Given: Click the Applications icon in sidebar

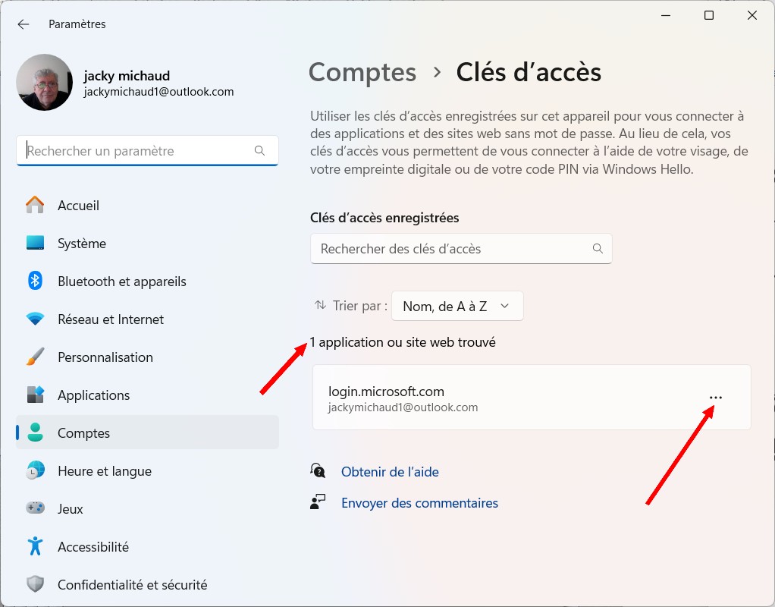Looking at the screenshot, I should 35,395.
